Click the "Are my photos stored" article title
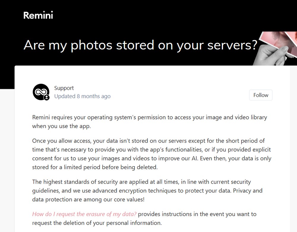The height and width of the screenshot is (232, 297). tap(140, 45)
